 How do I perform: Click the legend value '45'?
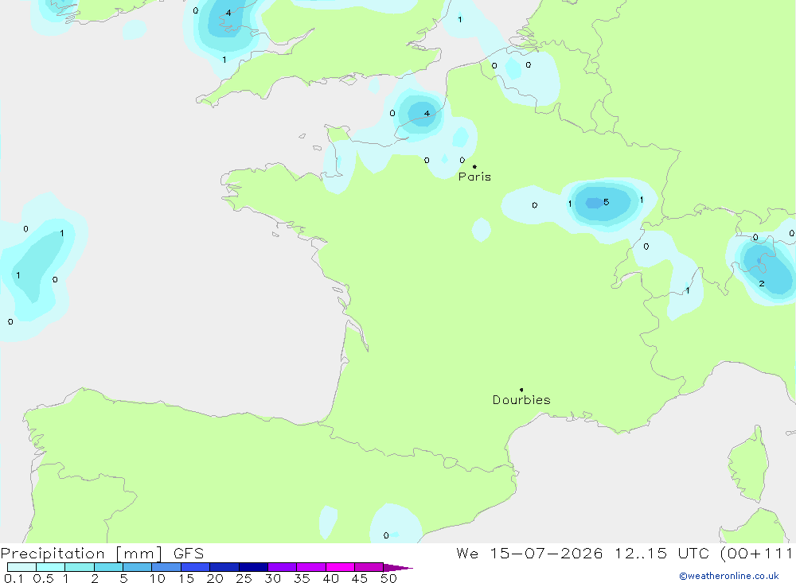click(x=360, y=578)
